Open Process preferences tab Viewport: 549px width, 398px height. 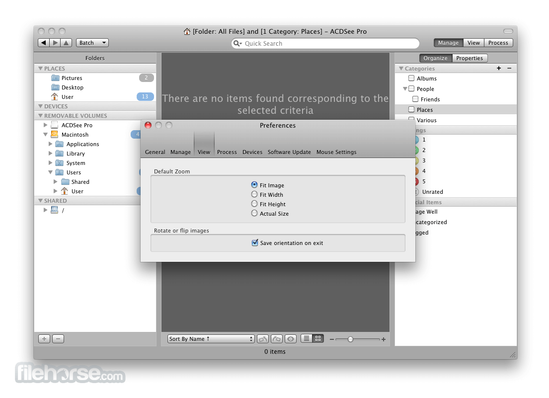pyautogui.click(x=227, y=152)
